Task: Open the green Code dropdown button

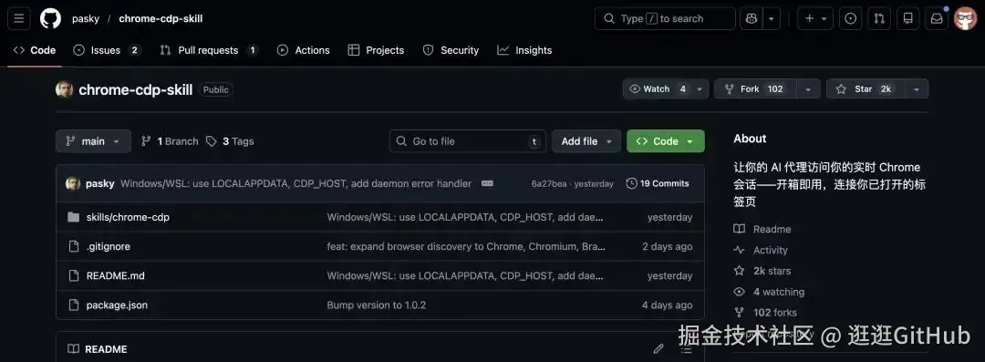Action: 666,141
